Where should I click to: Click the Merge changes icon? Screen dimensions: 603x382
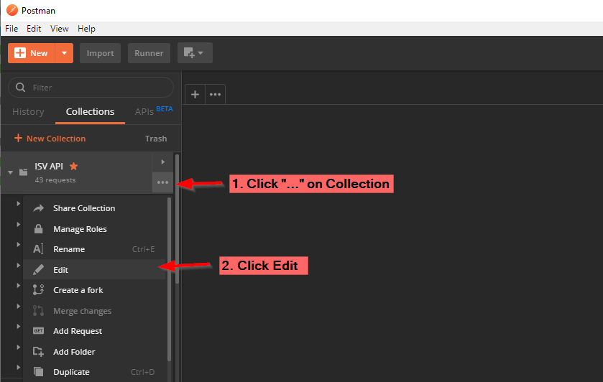click(38, 310)
